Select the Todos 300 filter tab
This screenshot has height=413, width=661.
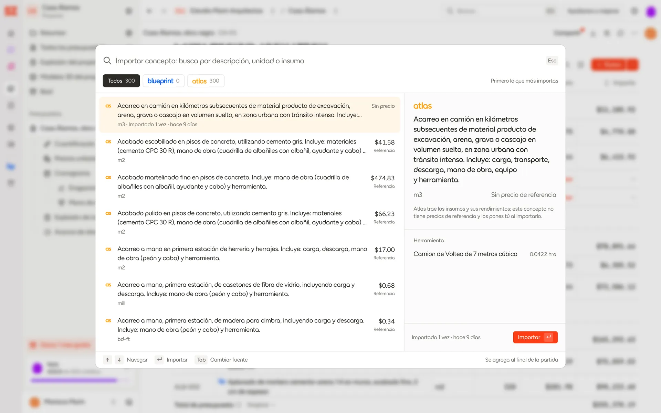coord(121,81)
